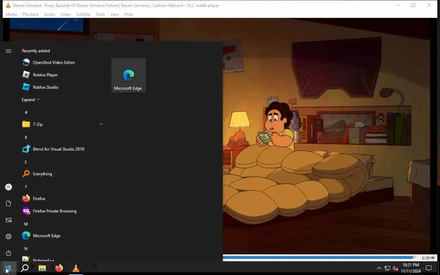440x275 pixels.
Task: Open taskbar search magnifier
Action: (25, 268)
